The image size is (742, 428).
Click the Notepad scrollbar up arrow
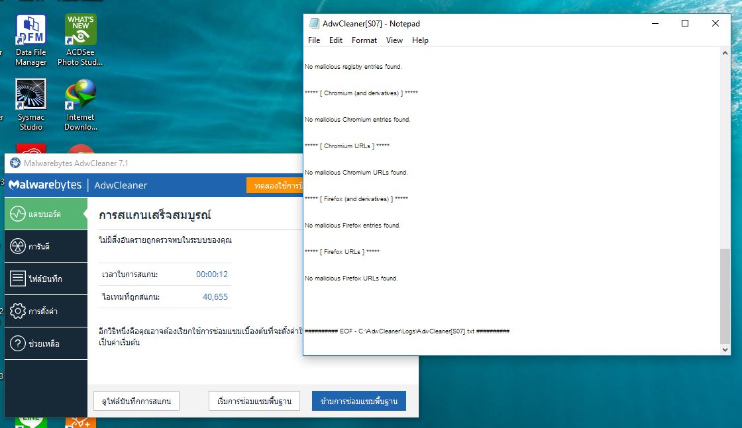click(x=725, y=54)
